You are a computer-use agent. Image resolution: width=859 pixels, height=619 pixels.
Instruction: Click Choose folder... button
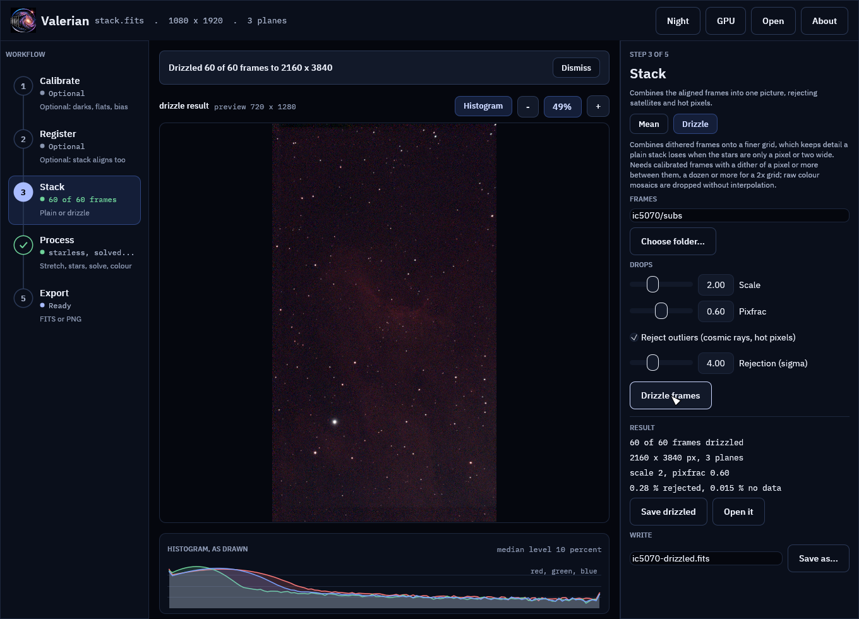pyautogui.click(x=673, y=241)
